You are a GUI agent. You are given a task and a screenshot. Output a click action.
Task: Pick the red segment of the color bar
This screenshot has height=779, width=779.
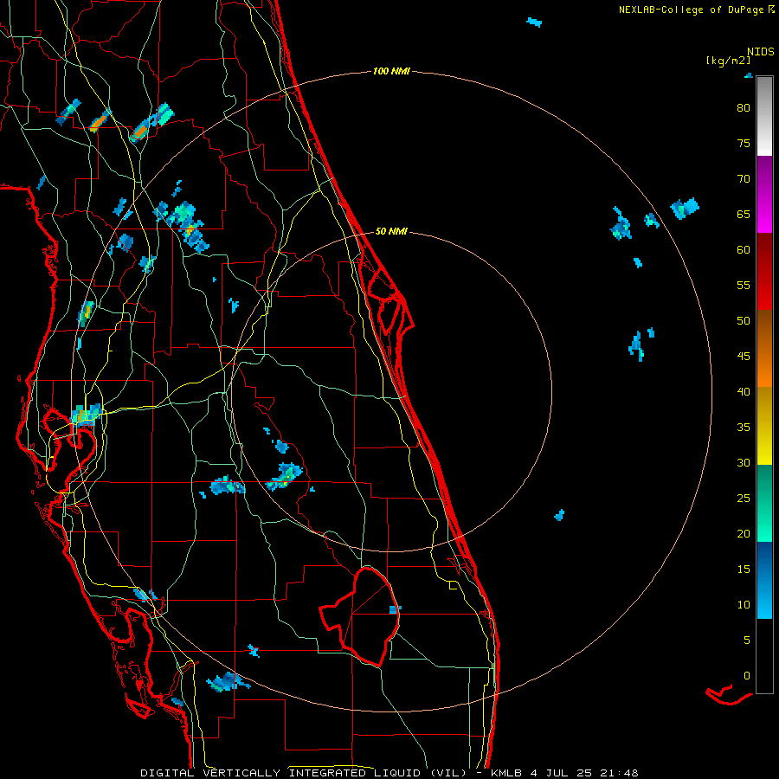[x=764, y=272]
